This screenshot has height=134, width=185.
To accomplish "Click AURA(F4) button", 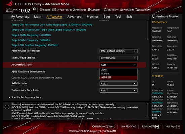I will pos(127,10).
